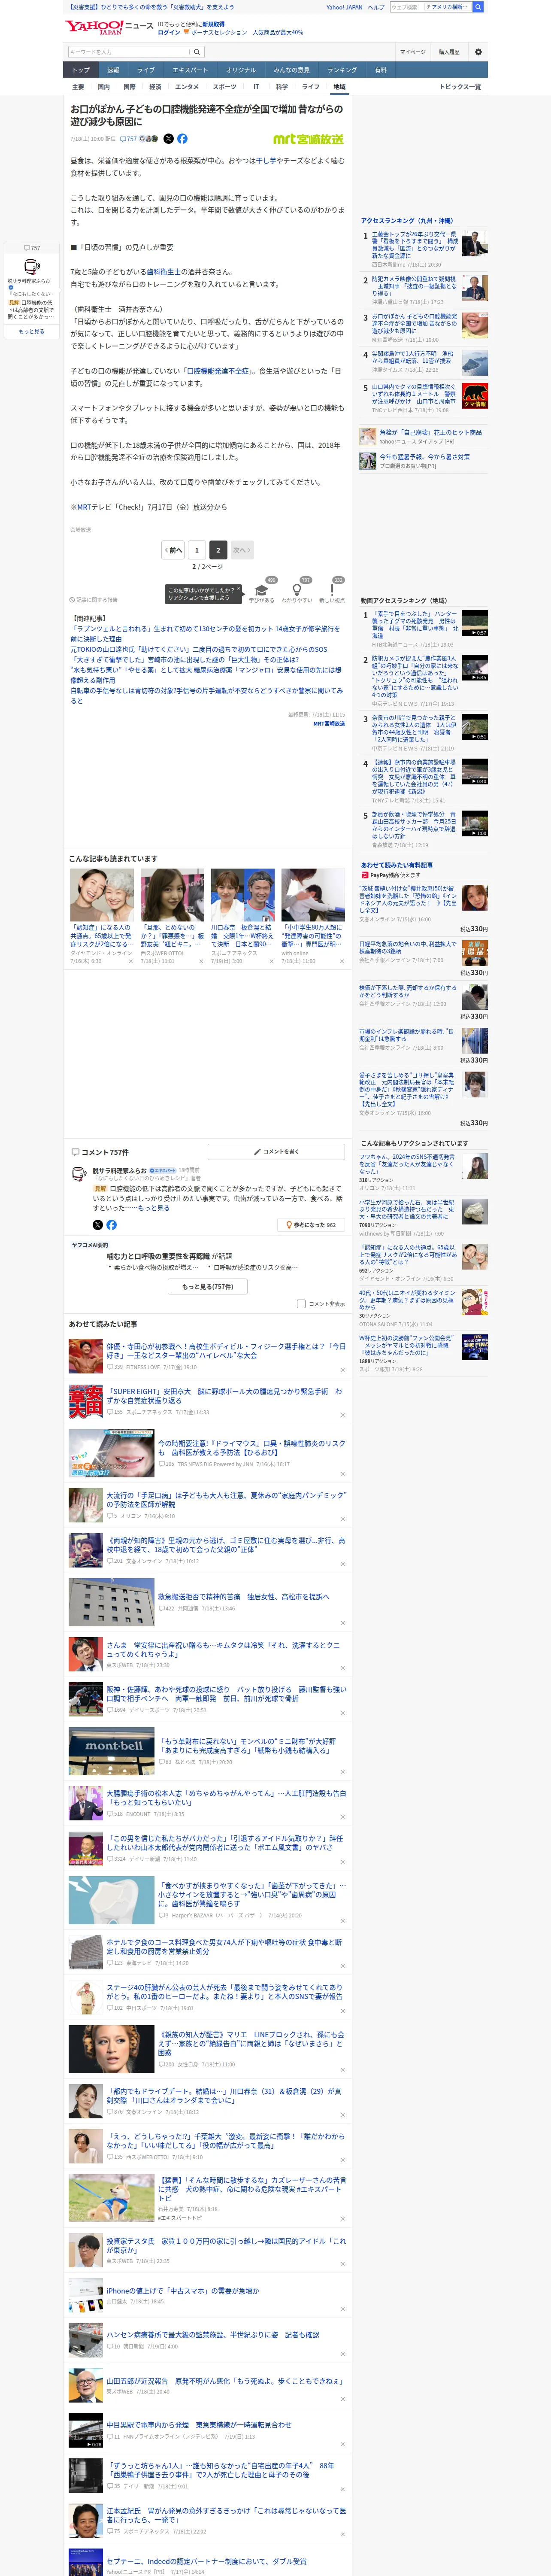This screenshot has width=551, height=2576.
Task: Share the article on X below headline
Action: 168,139
